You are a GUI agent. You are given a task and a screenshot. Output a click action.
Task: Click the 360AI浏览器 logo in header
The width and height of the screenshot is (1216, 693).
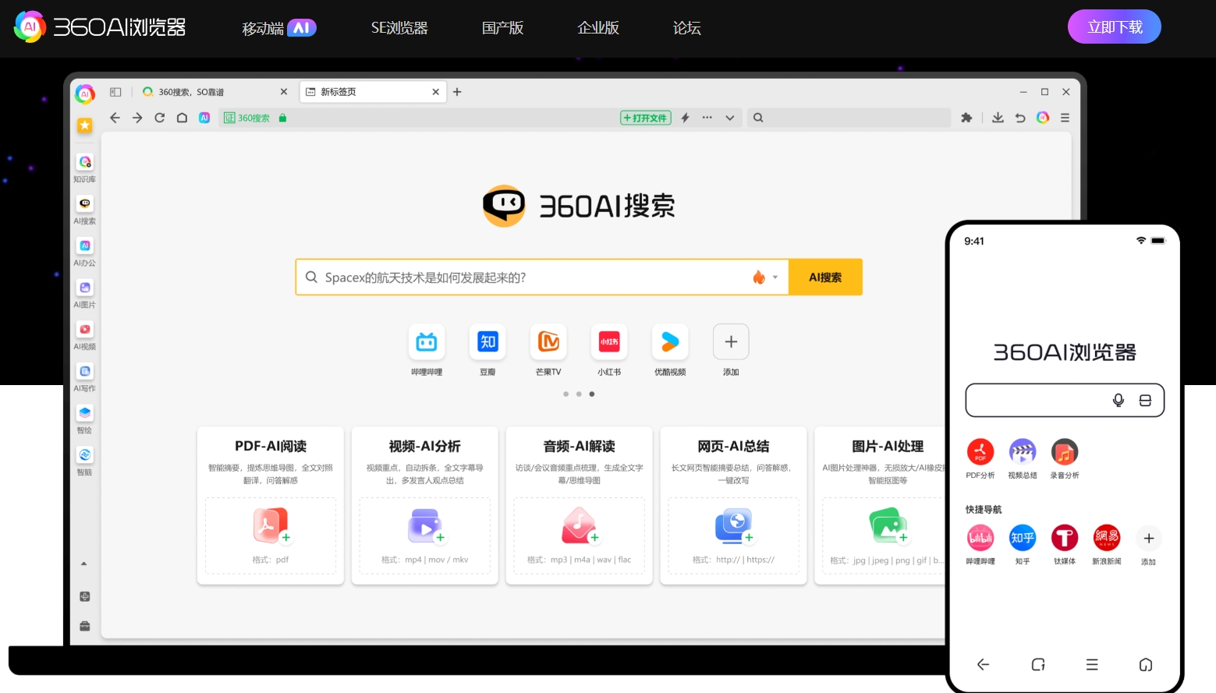100,27
